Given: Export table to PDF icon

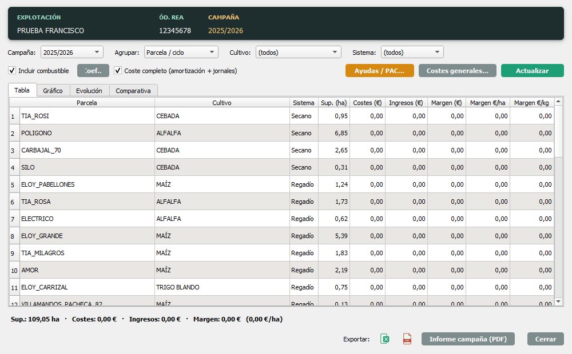Looking at the screenshot, I should pyautogui.click(x=407, y=339).
